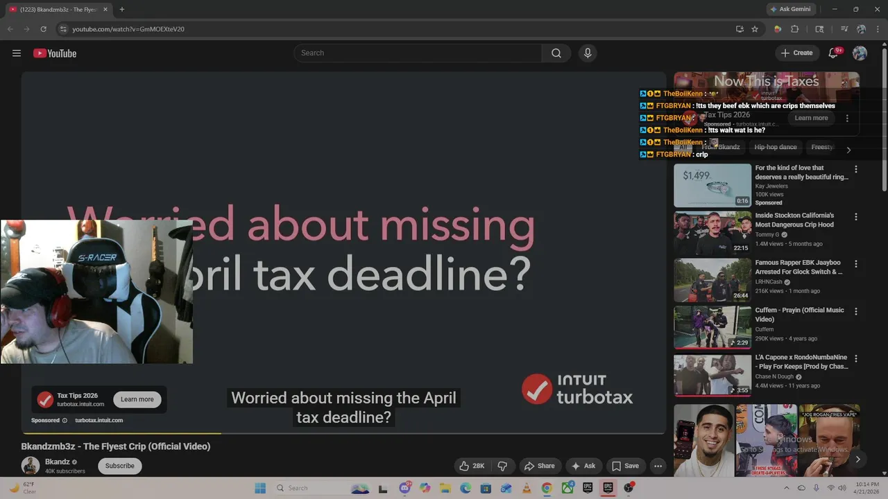This screenshot has height=499, width=888.
Task: Select the From Bkandz chip
Action: click(x=720, y=147)
